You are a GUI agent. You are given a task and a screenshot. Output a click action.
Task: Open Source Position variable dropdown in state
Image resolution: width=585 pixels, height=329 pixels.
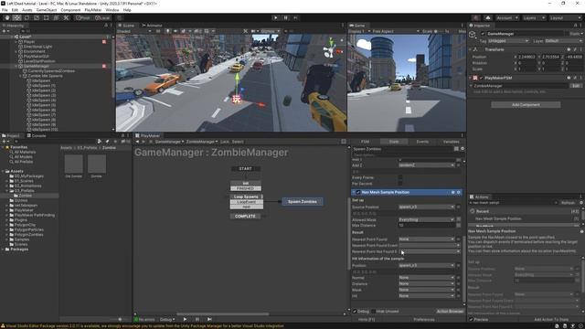[427, 207]
